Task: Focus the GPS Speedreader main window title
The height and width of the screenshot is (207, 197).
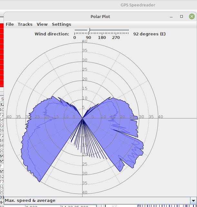Action: pyautogui.click(x=138, y=5)
